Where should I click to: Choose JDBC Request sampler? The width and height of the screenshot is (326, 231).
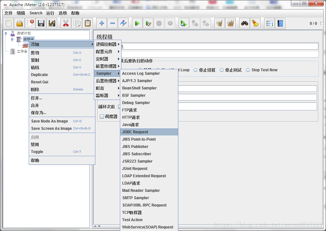pyautogui.click(x=149, y=132)
